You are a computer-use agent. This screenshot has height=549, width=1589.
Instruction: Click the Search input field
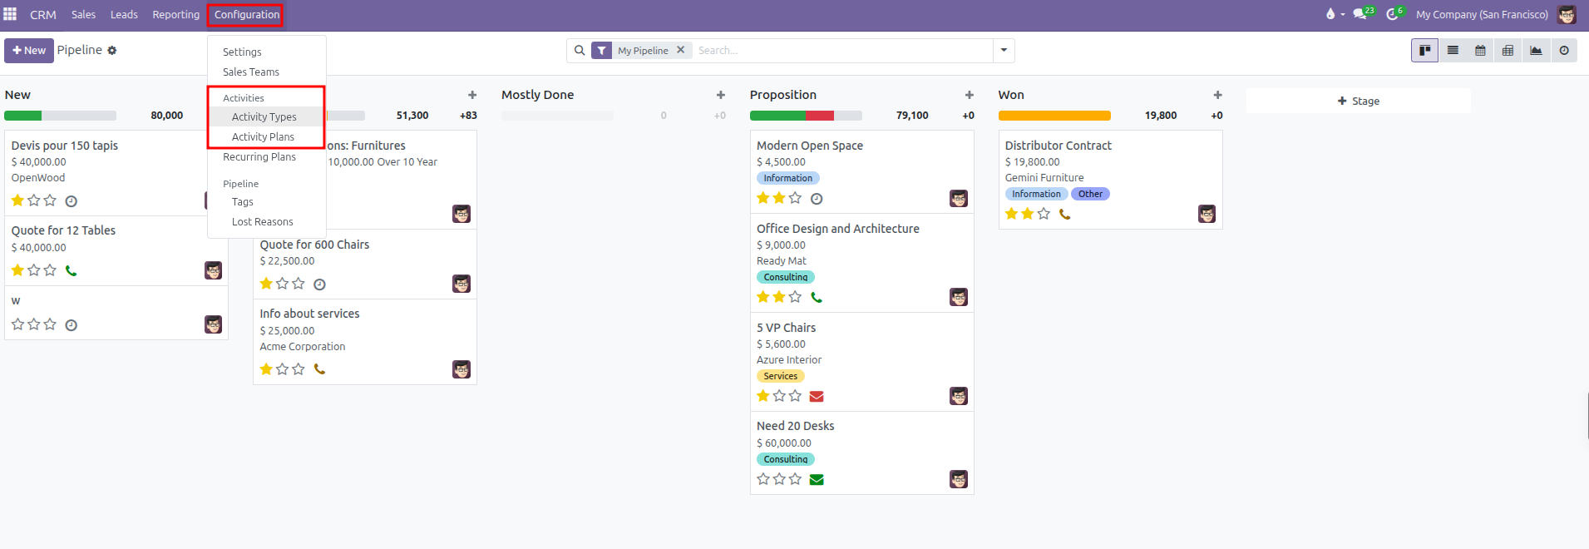843,51
